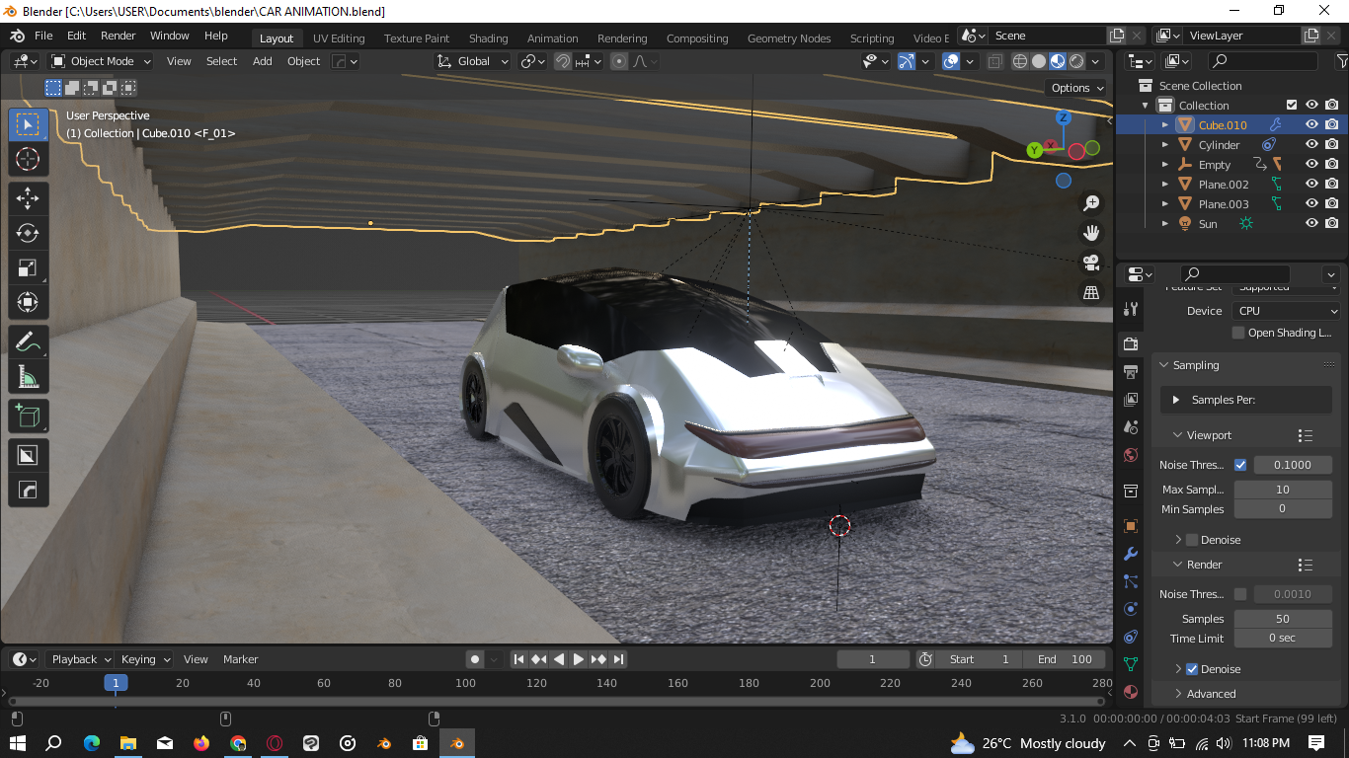Open the World properties tab
1349x758 pixels.
(1131, 455)
